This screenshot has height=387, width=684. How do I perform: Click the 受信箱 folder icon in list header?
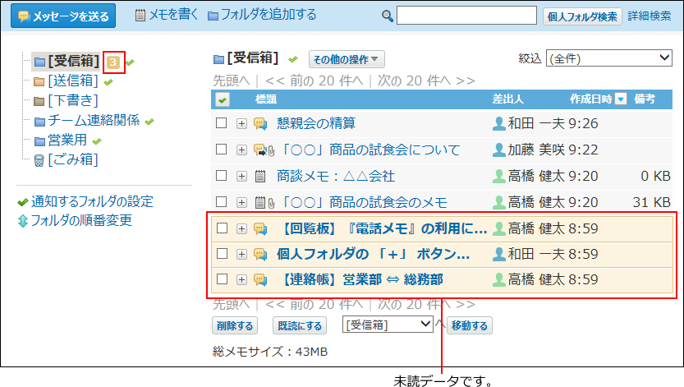tap(218, 59)
